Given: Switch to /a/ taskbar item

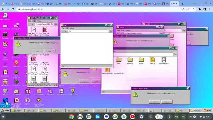Looking at the screenshot, I should click(x=182, y=111).
